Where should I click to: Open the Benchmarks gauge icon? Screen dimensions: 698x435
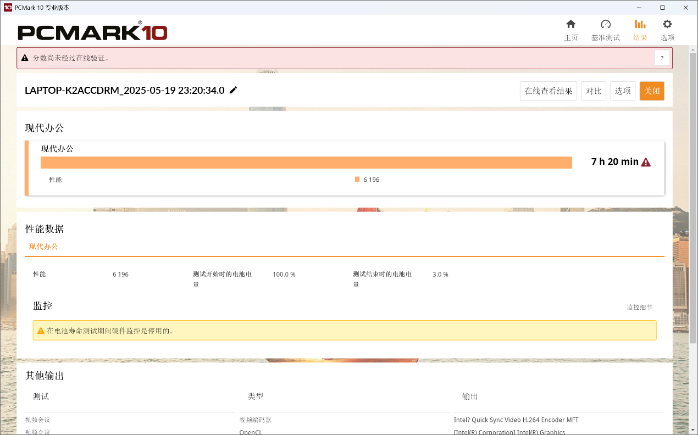[605, 25]
